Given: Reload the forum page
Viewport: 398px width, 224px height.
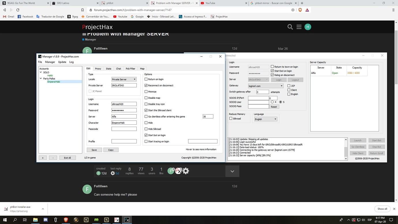Looking at the screenshot, I should coord(18,10).
